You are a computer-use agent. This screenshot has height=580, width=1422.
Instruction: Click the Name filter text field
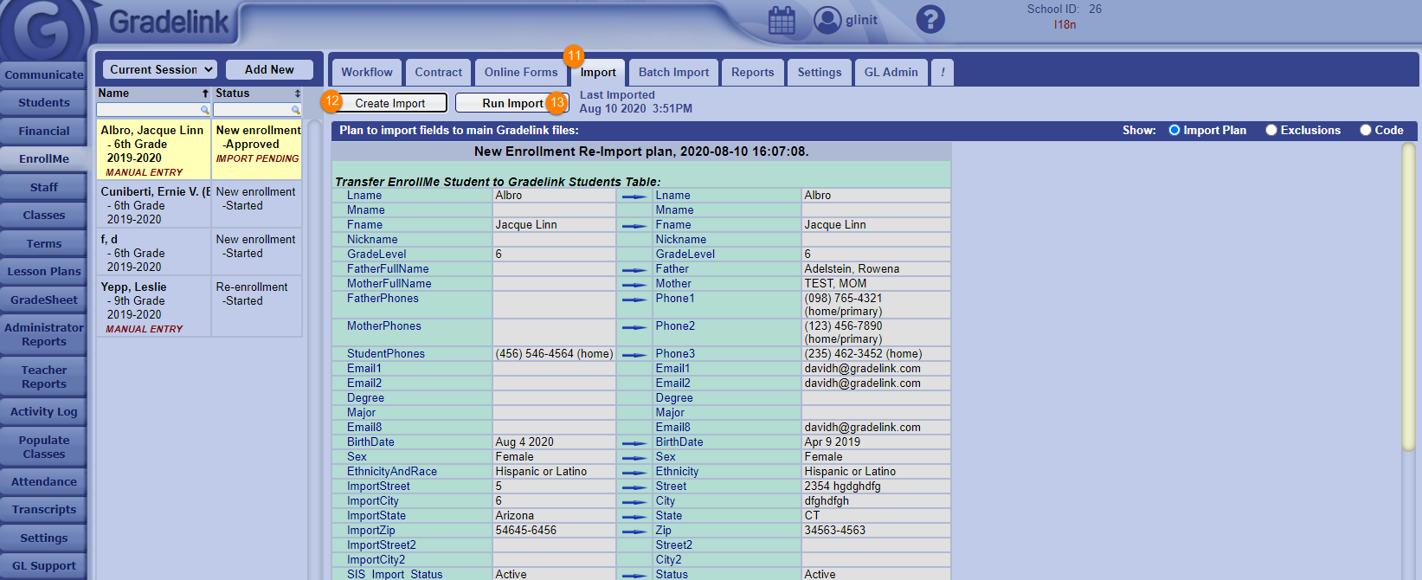[x=148, y=110]
